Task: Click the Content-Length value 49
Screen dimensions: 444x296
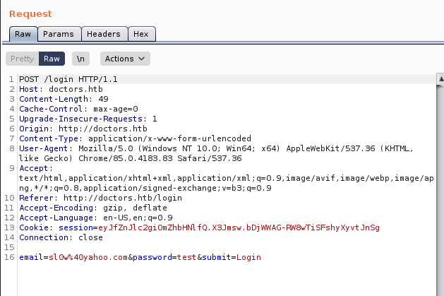Action: [x=103, y=99]
